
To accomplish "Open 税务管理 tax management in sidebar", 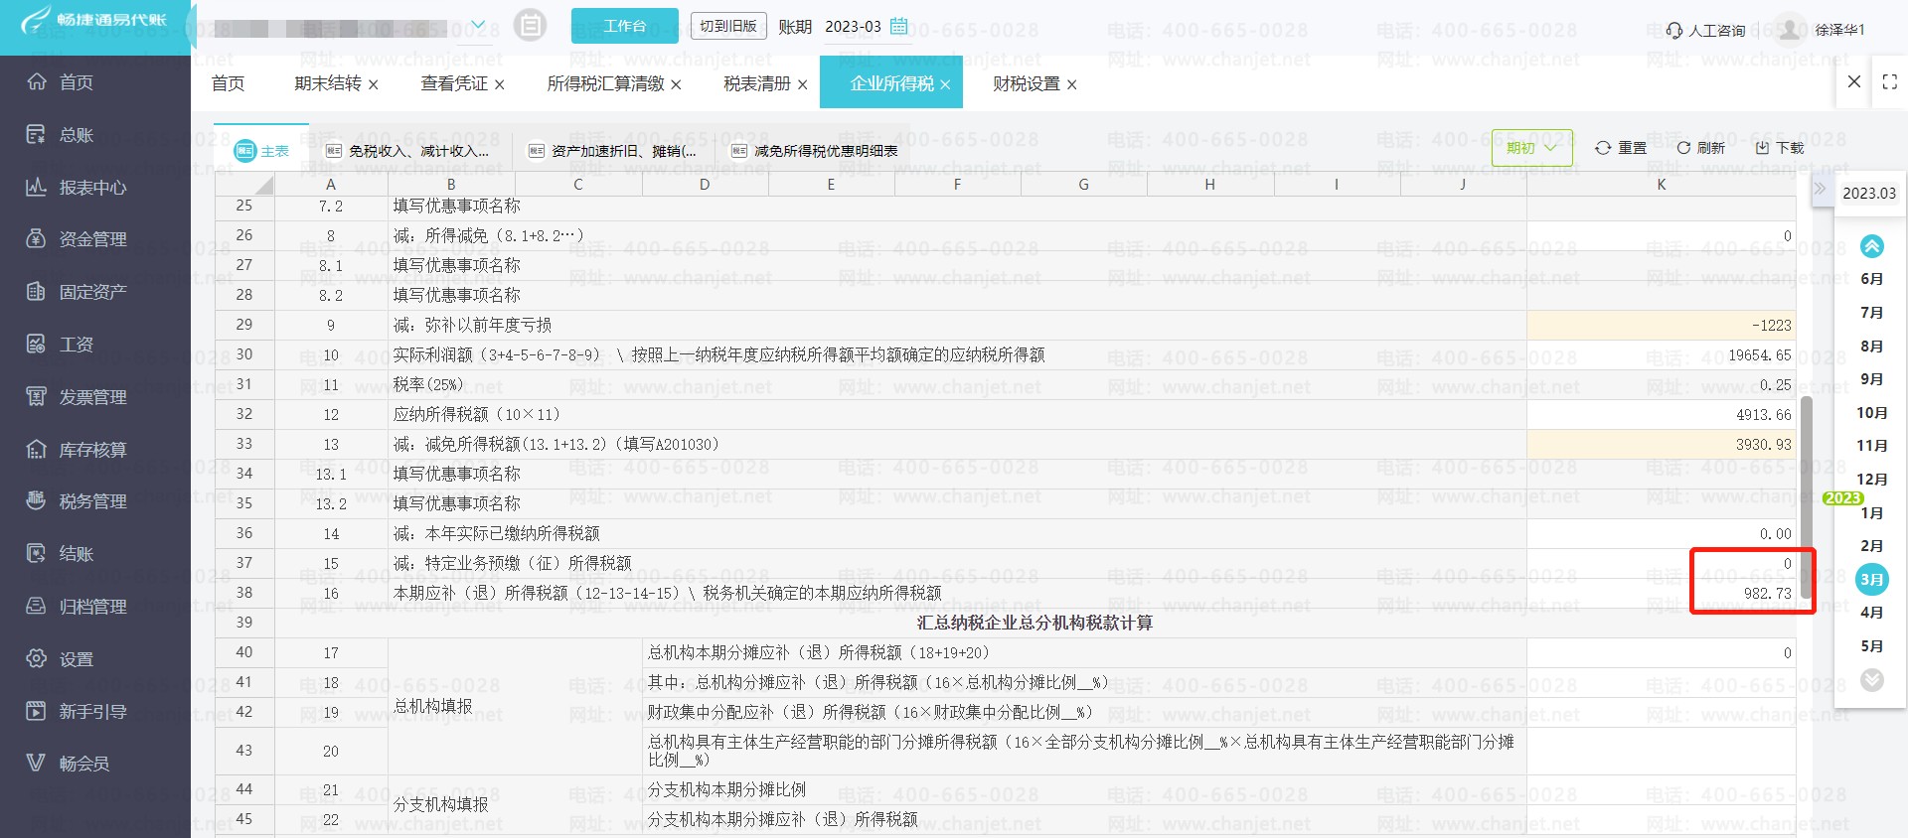I will [76, 500].
